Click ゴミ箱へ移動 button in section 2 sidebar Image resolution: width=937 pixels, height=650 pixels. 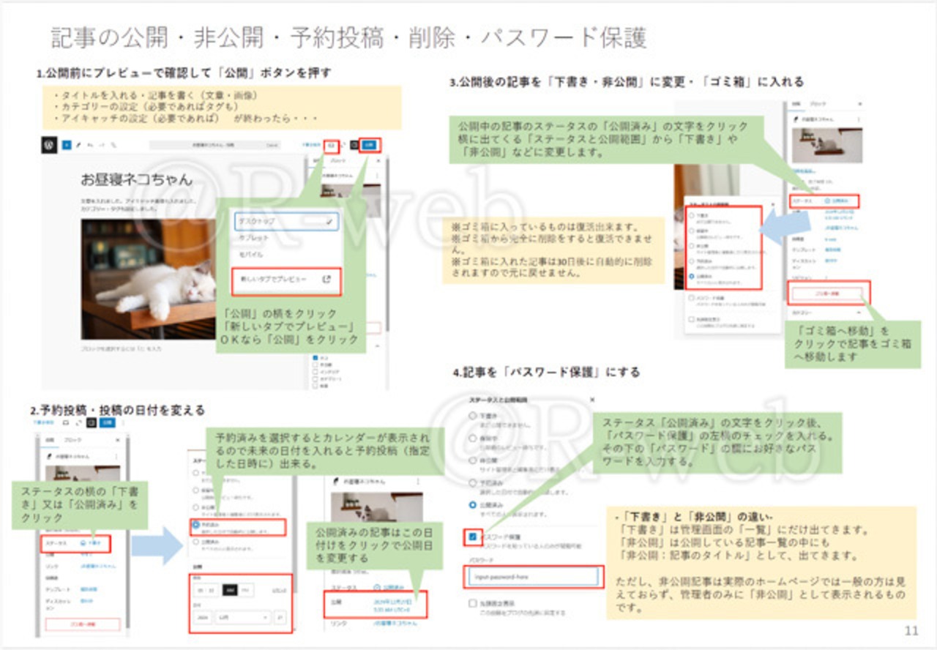[82, 624]
